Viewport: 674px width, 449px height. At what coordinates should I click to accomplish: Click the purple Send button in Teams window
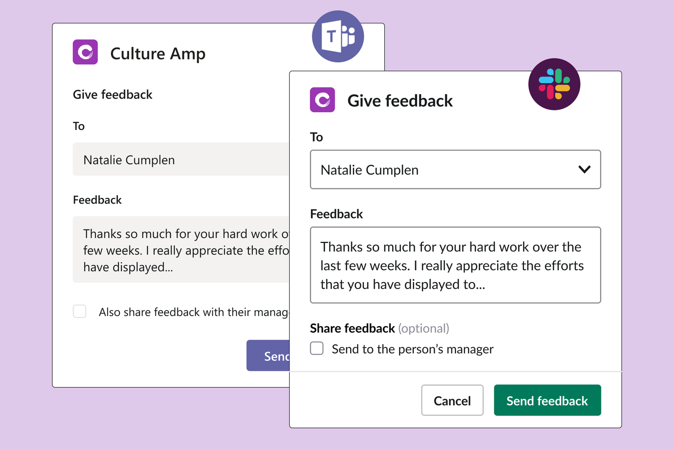click(268, 355)
